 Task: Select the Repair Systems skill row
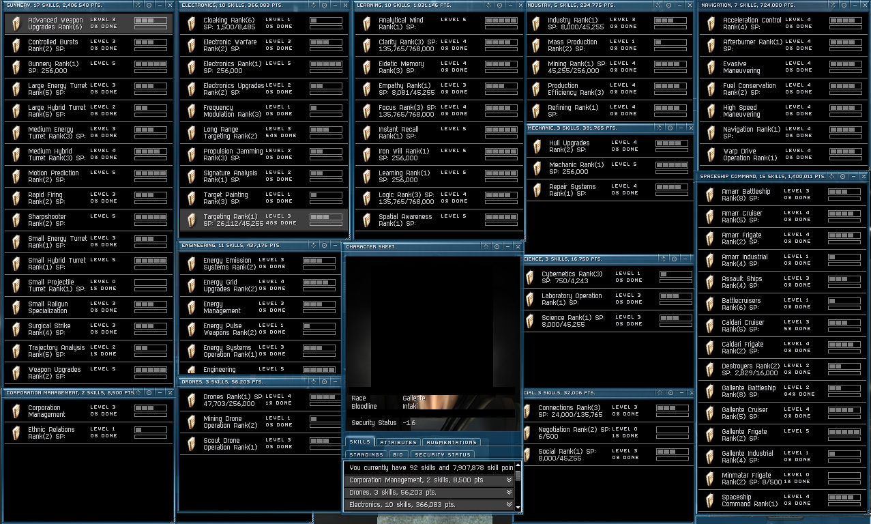point(609,190)
